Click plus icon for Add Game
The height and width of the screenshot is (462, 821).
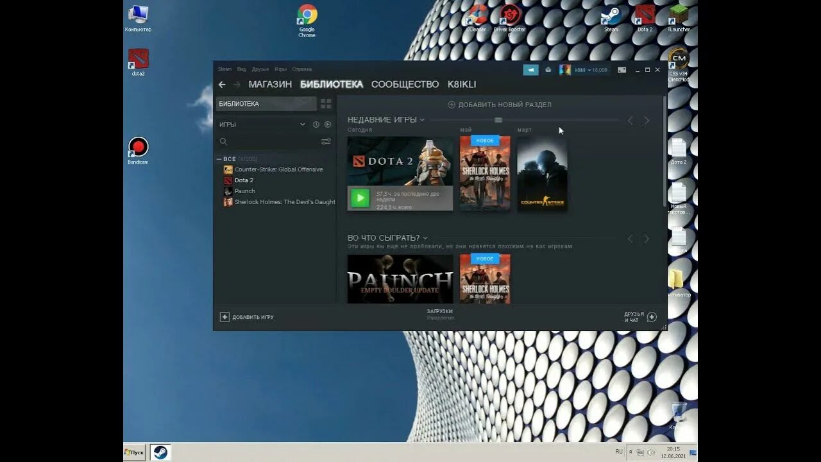[224, 317]
